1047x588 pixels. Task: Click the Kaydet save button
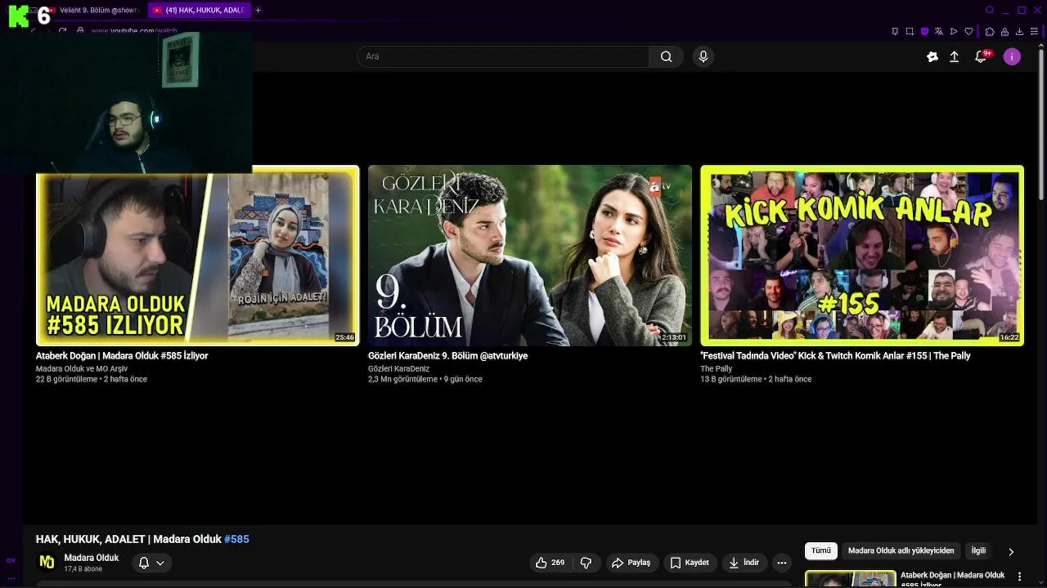coord(690,563)
